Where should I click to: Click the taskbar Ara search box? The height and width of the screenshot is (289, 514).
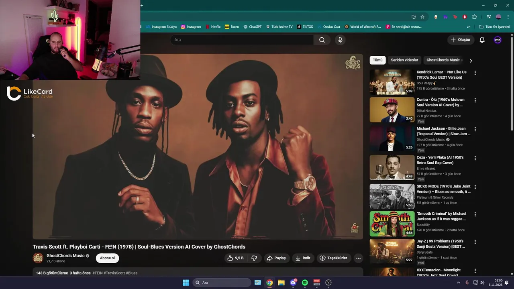pyautogui.click(x=222, y=283)
